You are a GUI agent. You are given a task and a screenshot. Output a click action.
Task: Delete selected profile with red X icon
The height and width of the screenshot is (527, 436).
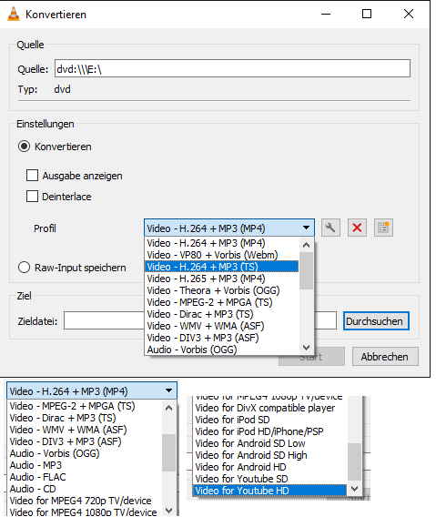357,228
